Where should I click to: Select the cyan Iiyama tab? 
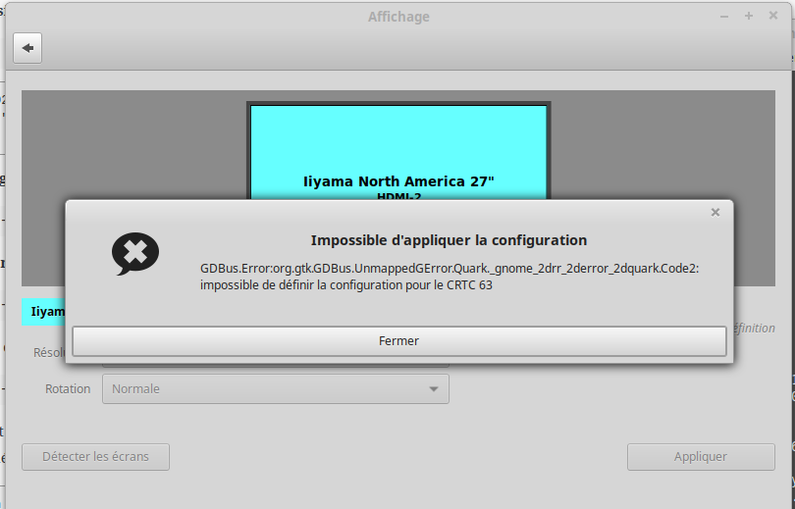[x=43, y=312]
